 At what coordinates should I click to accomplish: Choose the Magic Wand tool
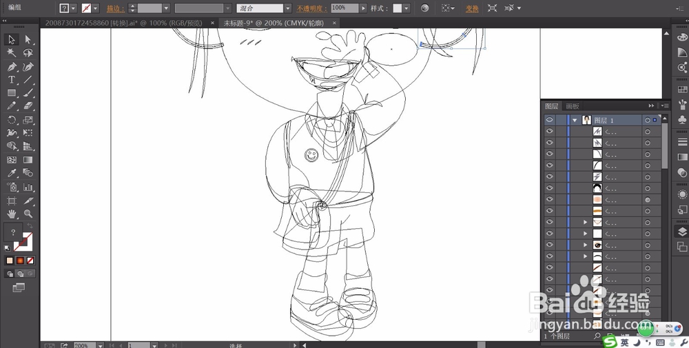[12, 53]
